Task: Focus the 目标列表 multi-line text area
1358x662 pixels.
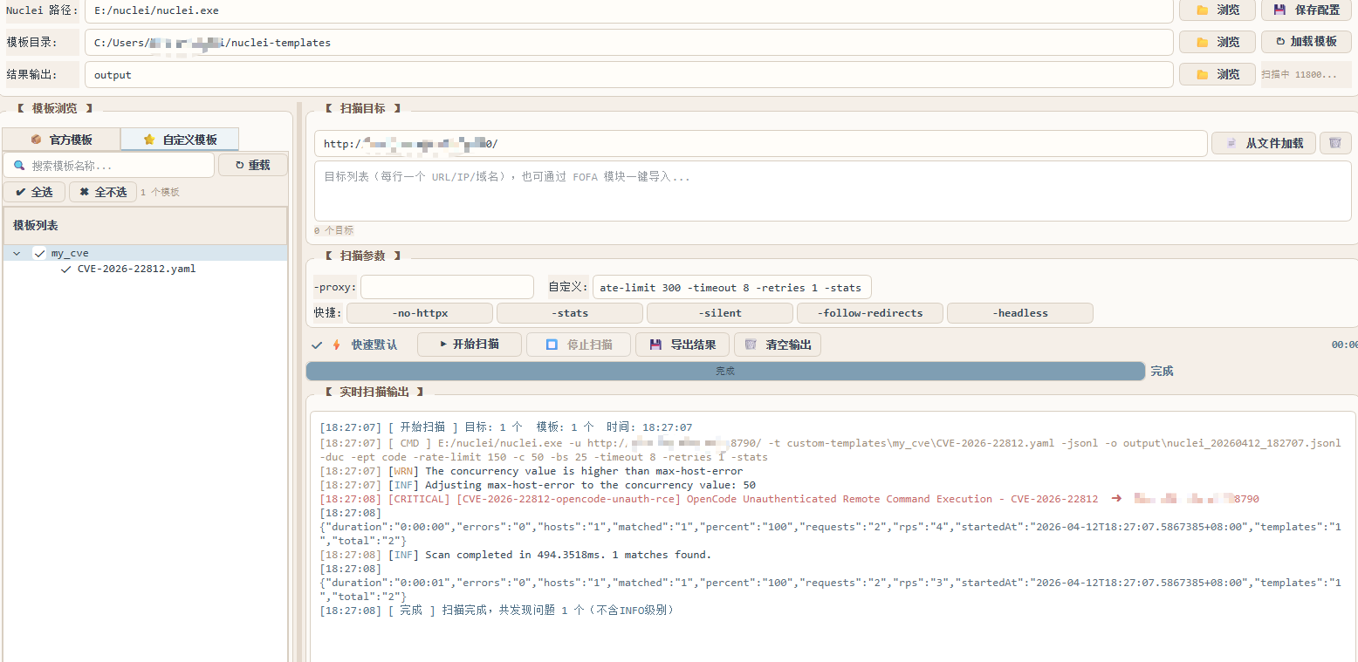Action: pyautogui.click(x=833, y=190)
